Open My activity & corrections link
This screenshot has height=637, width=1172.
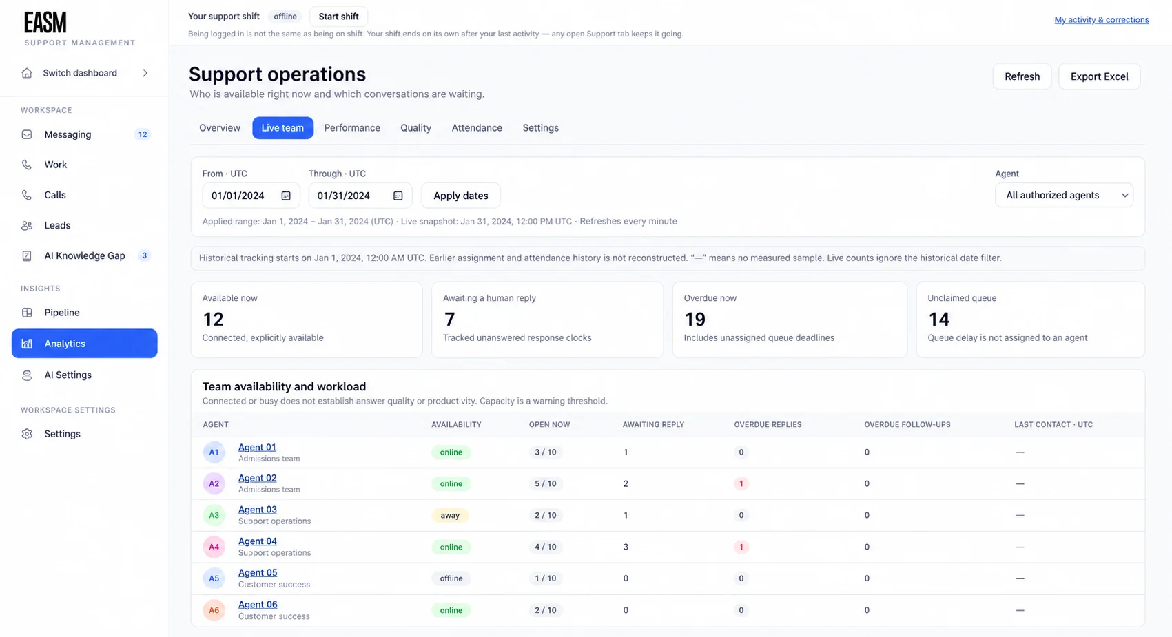pos(1101,20)
